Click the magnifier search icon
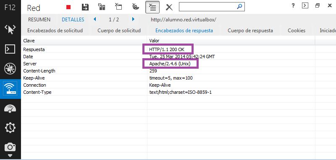The image size is (336, 160). [x=239, y=7]
